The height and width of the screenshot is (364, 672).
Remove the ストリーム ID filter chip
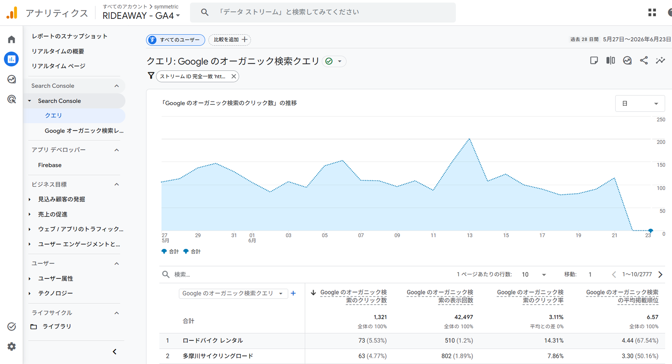click(x=233, y=76)
